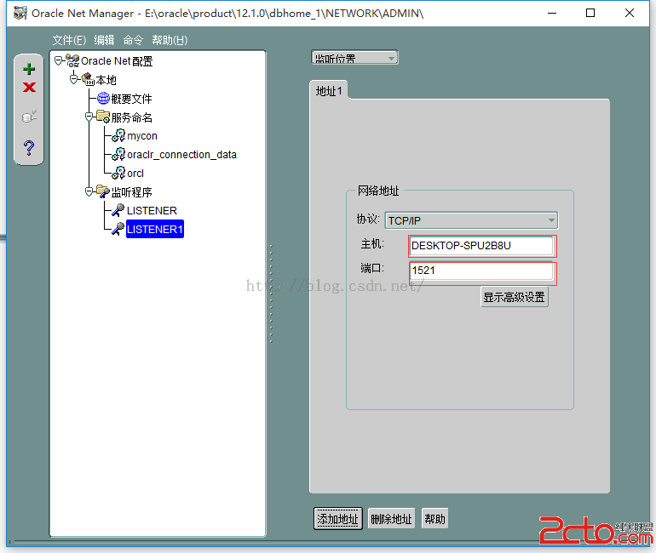Click the vertical split pane dotted handle
This screenshot has width=656, height=553.
click(271, 294)
